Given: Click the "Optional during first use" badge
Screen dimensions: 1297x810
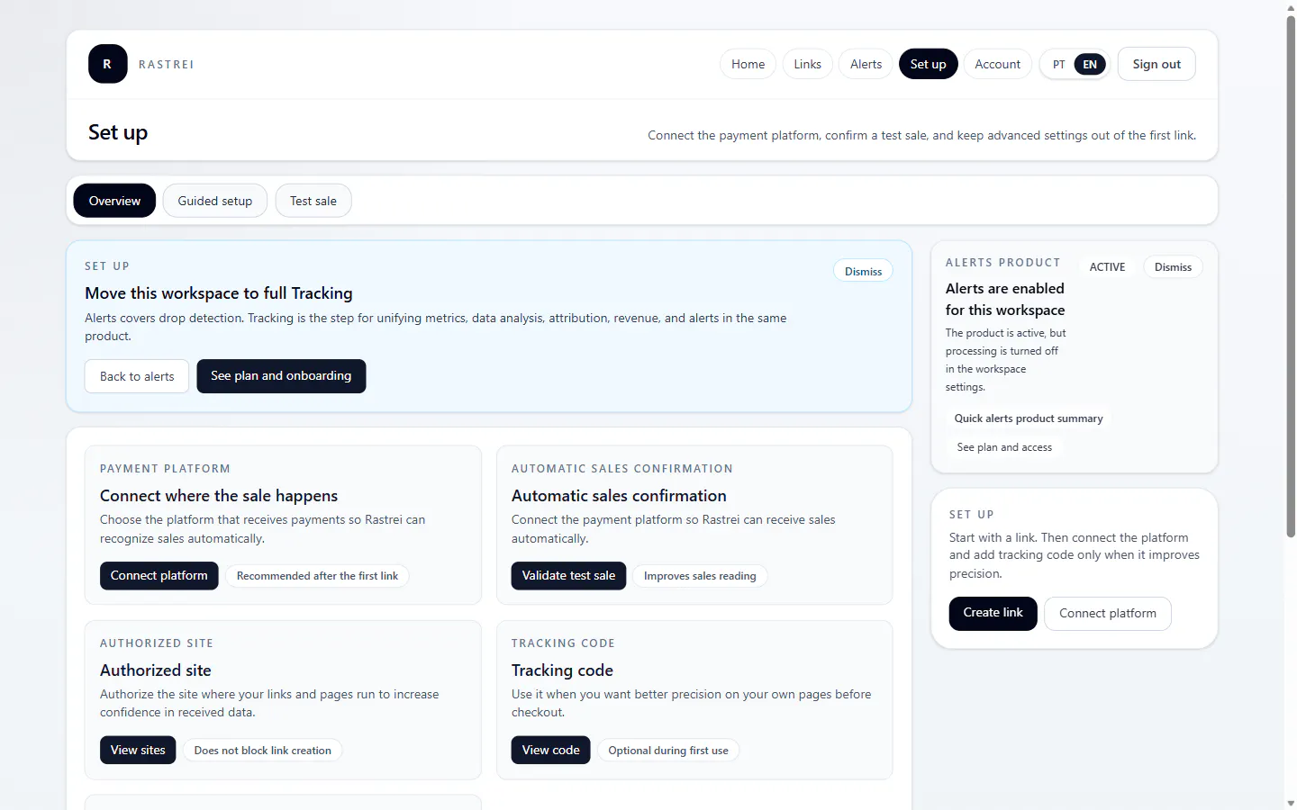Looking at the screenshot, I should (668, 750).
